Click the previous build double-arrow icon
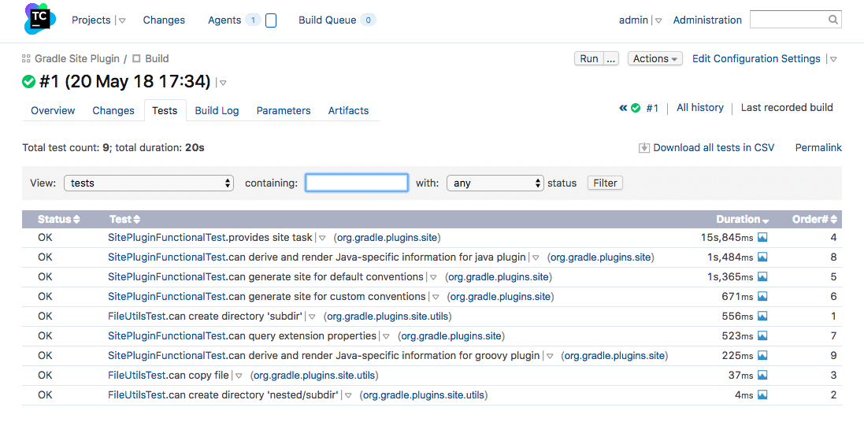Image resolution: width=864 pixels, height=426 pixels. tap(623, 108)
